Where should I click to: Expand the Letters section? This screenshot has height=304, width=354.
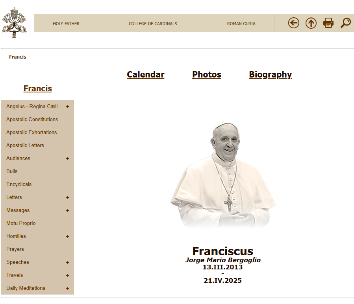[x=67, y=197]
